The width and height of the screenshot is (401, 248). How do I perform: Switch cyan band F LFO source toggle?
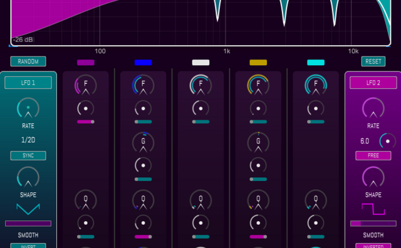[x=316, y=121]
